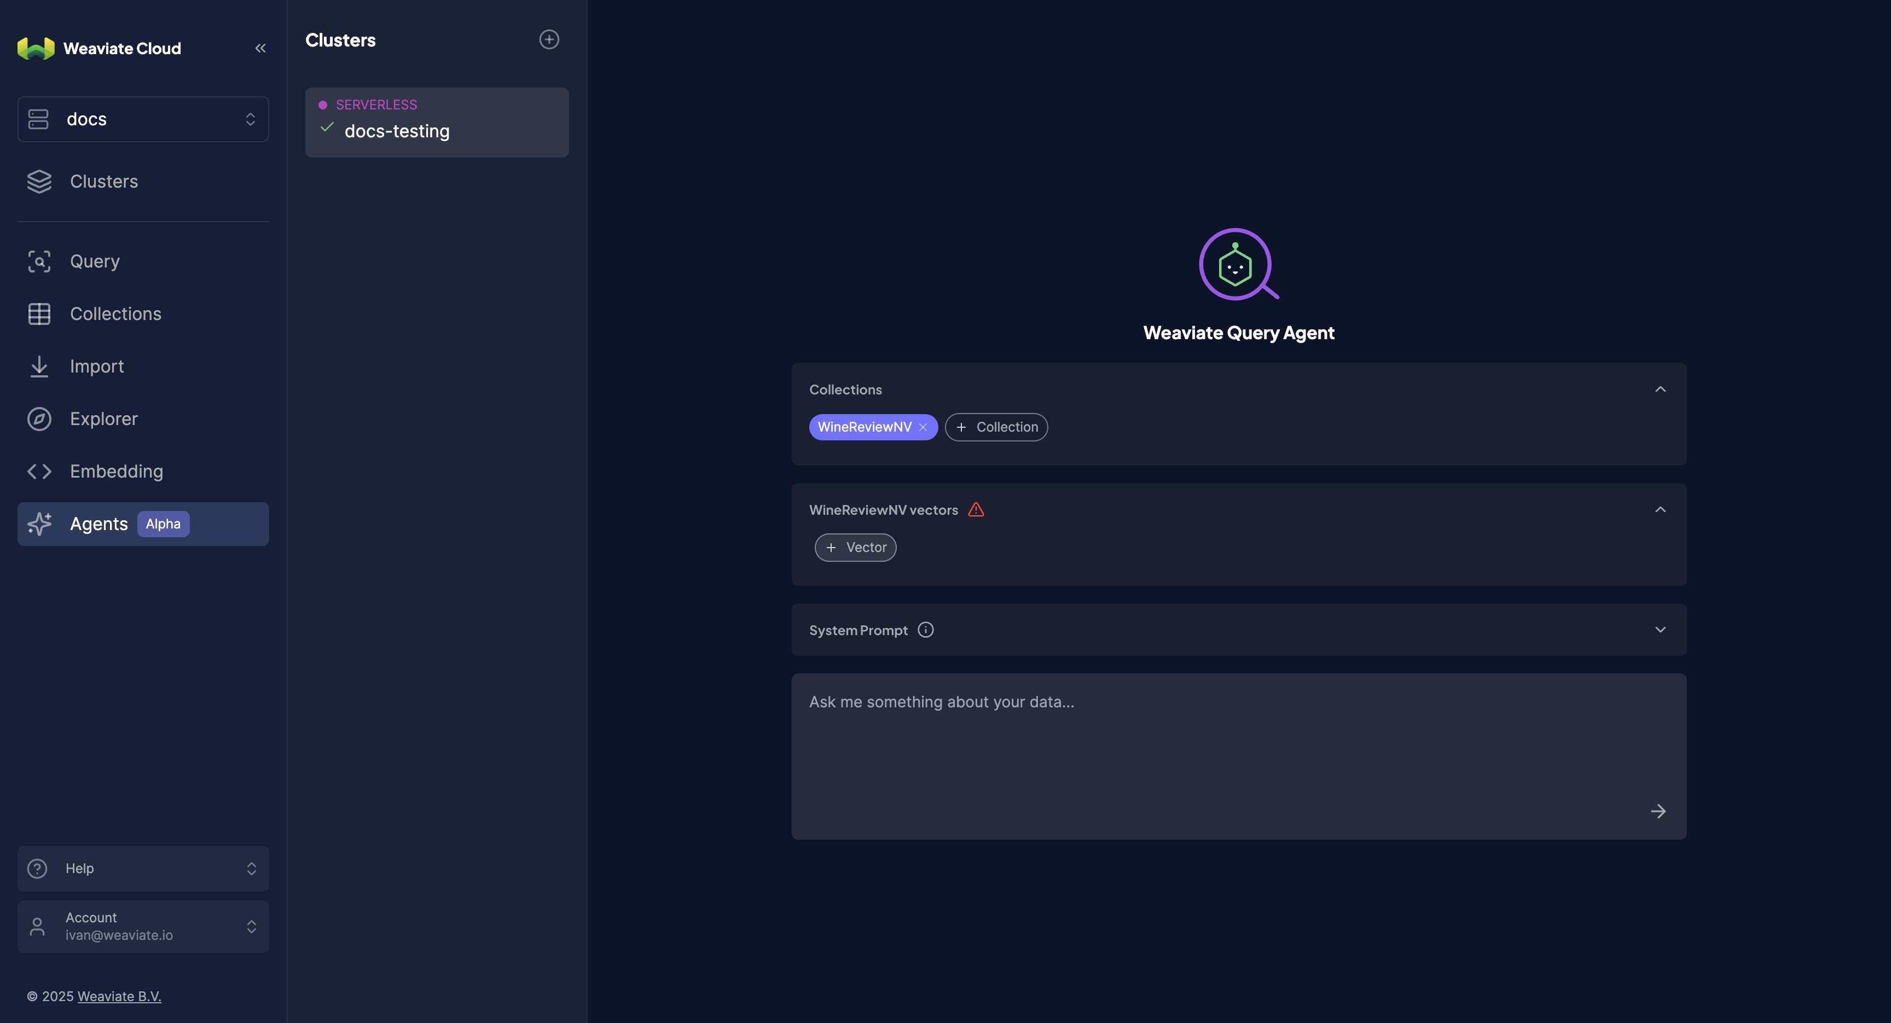Open Clusters page from sidebar
1891x1023 pixels.
point(143,181)
